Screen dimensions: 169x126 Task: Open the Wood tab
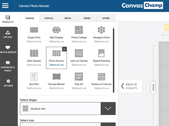point(87,18)
